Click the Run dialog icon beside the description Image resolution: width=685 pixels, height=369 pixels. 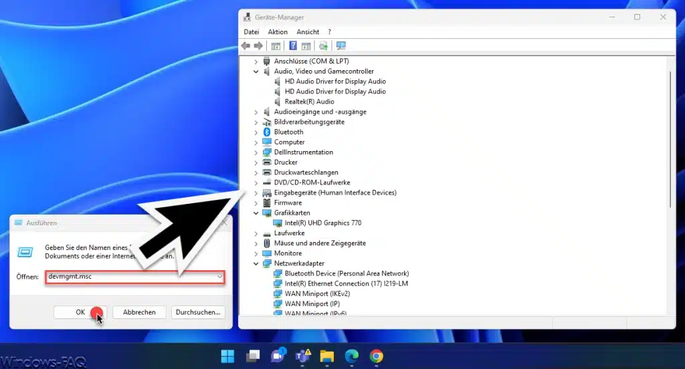(25, 252)
